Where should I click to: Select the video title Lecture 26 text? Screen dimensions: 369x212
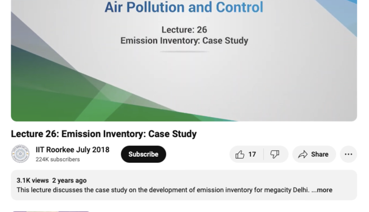click(104, 134)
